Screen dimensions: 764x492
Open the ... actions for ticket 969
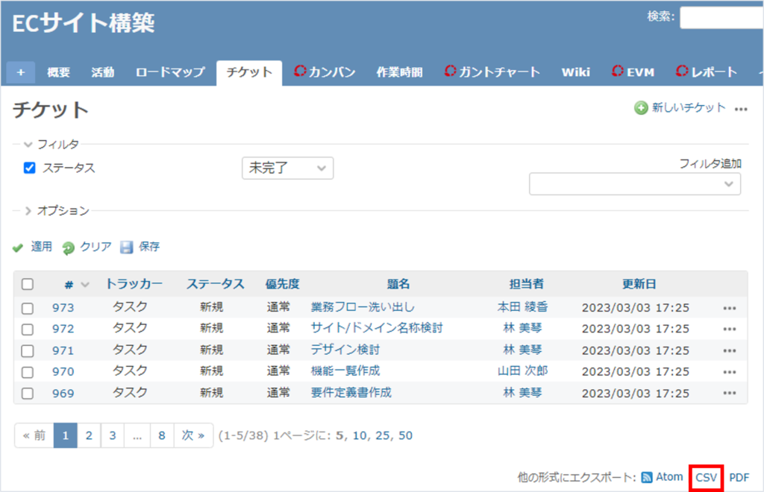[729, 391]
